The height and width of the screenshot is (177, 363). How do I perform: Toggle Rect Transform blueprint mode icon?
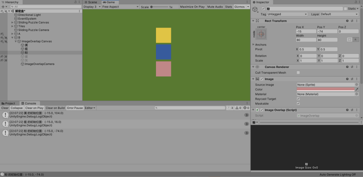click(350, 40)
